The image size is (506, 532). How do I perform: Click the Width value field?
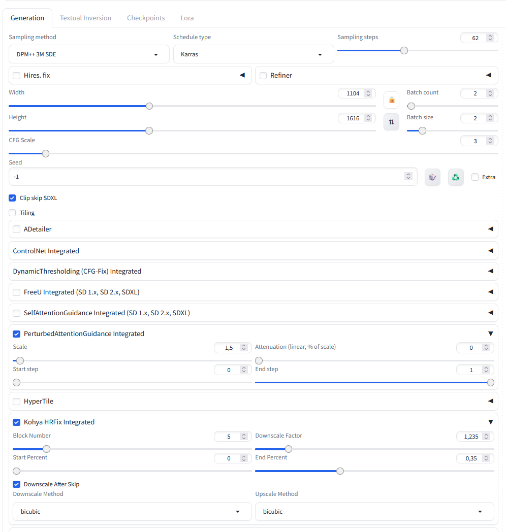[357, 93]
